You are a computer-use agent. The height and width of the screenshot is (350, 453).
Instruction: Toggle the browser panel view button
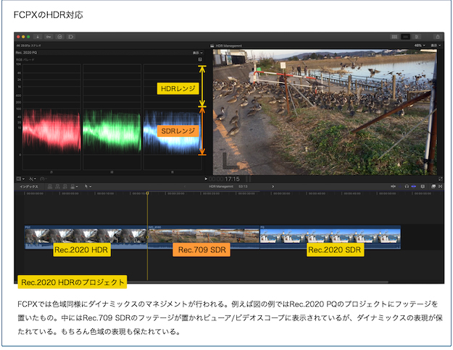pos(394,35)
